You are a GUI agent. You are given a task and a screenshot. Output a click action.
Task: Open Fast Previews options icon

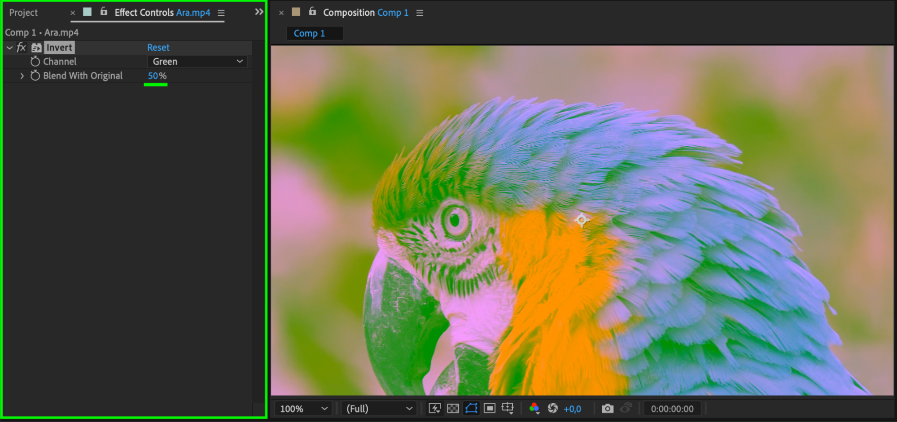coord(434,408)
